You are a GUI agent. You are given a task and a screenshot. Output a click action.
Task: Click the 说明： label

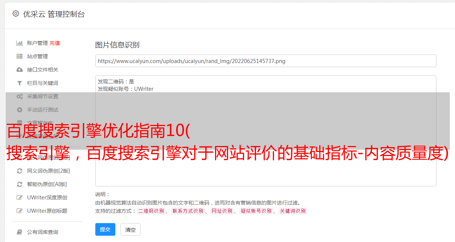pos(102,194)
